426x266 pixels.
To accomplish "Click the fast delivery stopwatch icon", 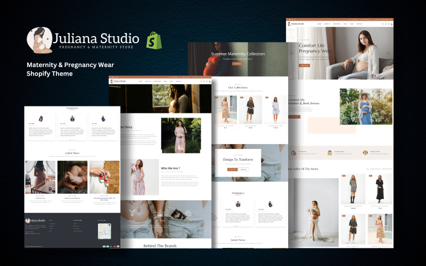I will pyautogui.click(x=294, y=153).
